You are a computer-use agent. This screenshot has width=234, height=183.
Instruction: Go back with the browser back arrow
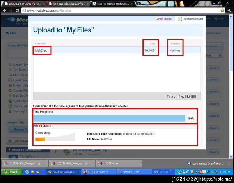[4, 11]
